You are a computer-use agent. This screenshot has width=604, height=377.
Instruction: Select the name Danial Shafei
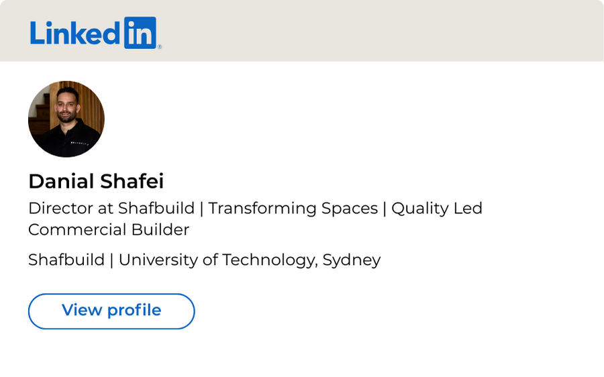click(x=96, y=181)
